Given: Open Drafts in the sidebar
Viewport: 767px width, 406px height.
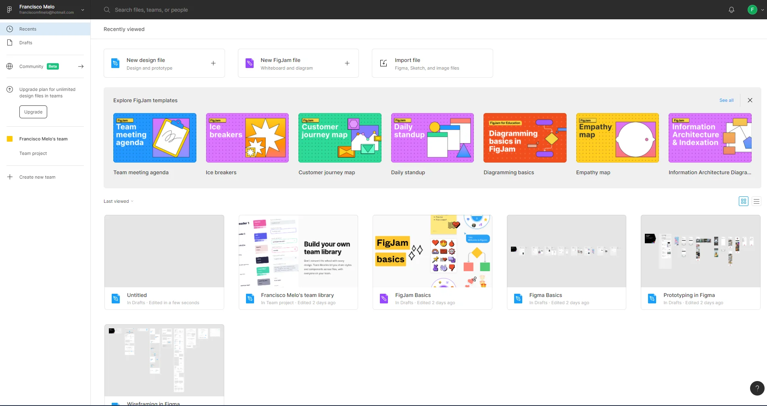Looking at the screenshot, I should [x=26, y=43].
